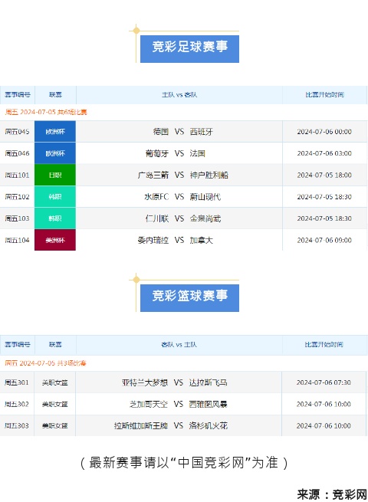Viewport: 368px width, 502px height.
Task: Click the 欧洲杯 badge in row 周五045
Action: point(55,132)
